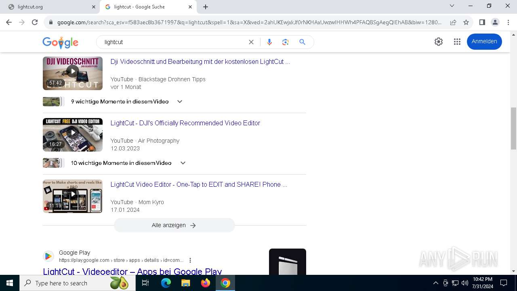Launch Microsoft Edge from the taskbar
The image size is (517, 291).
point(166,283)
